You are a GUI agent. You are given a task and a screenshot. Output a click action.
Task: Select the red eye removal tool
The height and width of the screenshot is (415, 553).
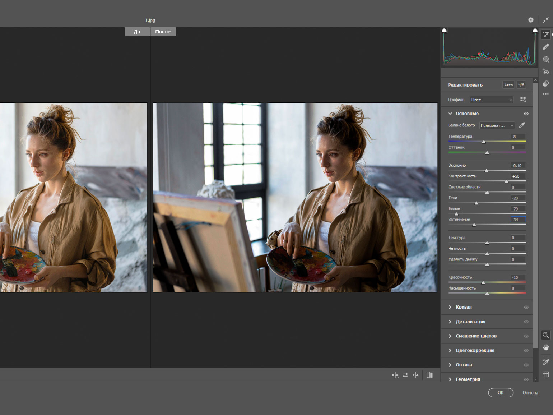pos(545,71)
